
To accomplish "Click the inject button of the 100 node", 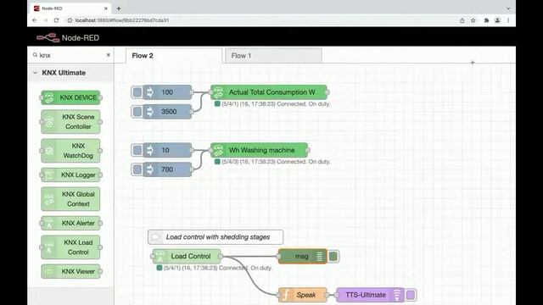I will click(137, 92).
